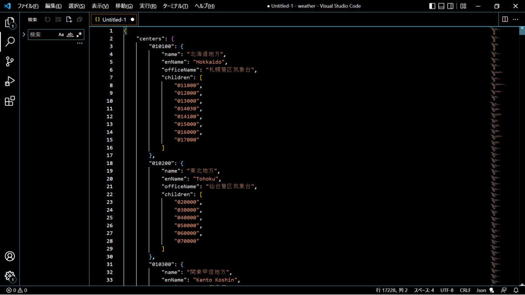Click the clear search results icon
The width and height of the screenshot is (525, 295).
point(58,20)
